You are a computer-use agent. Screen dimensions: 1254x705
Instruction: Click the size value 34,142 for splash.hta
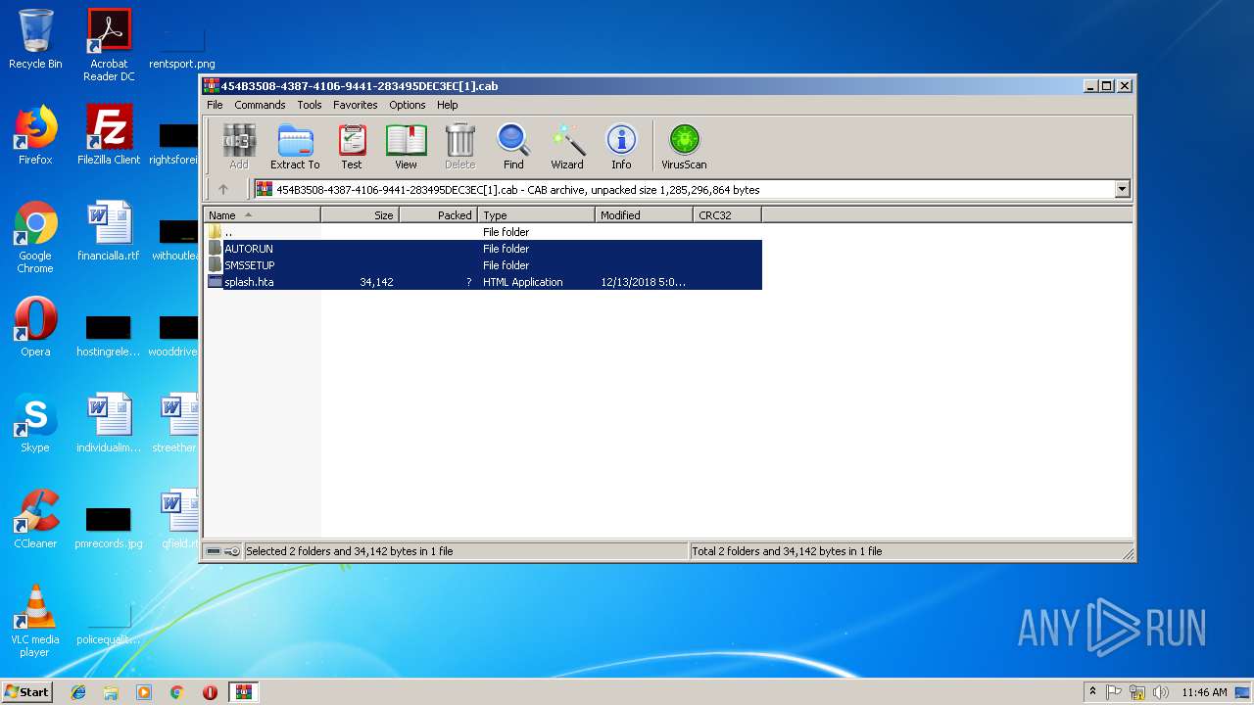coord(376,282)
